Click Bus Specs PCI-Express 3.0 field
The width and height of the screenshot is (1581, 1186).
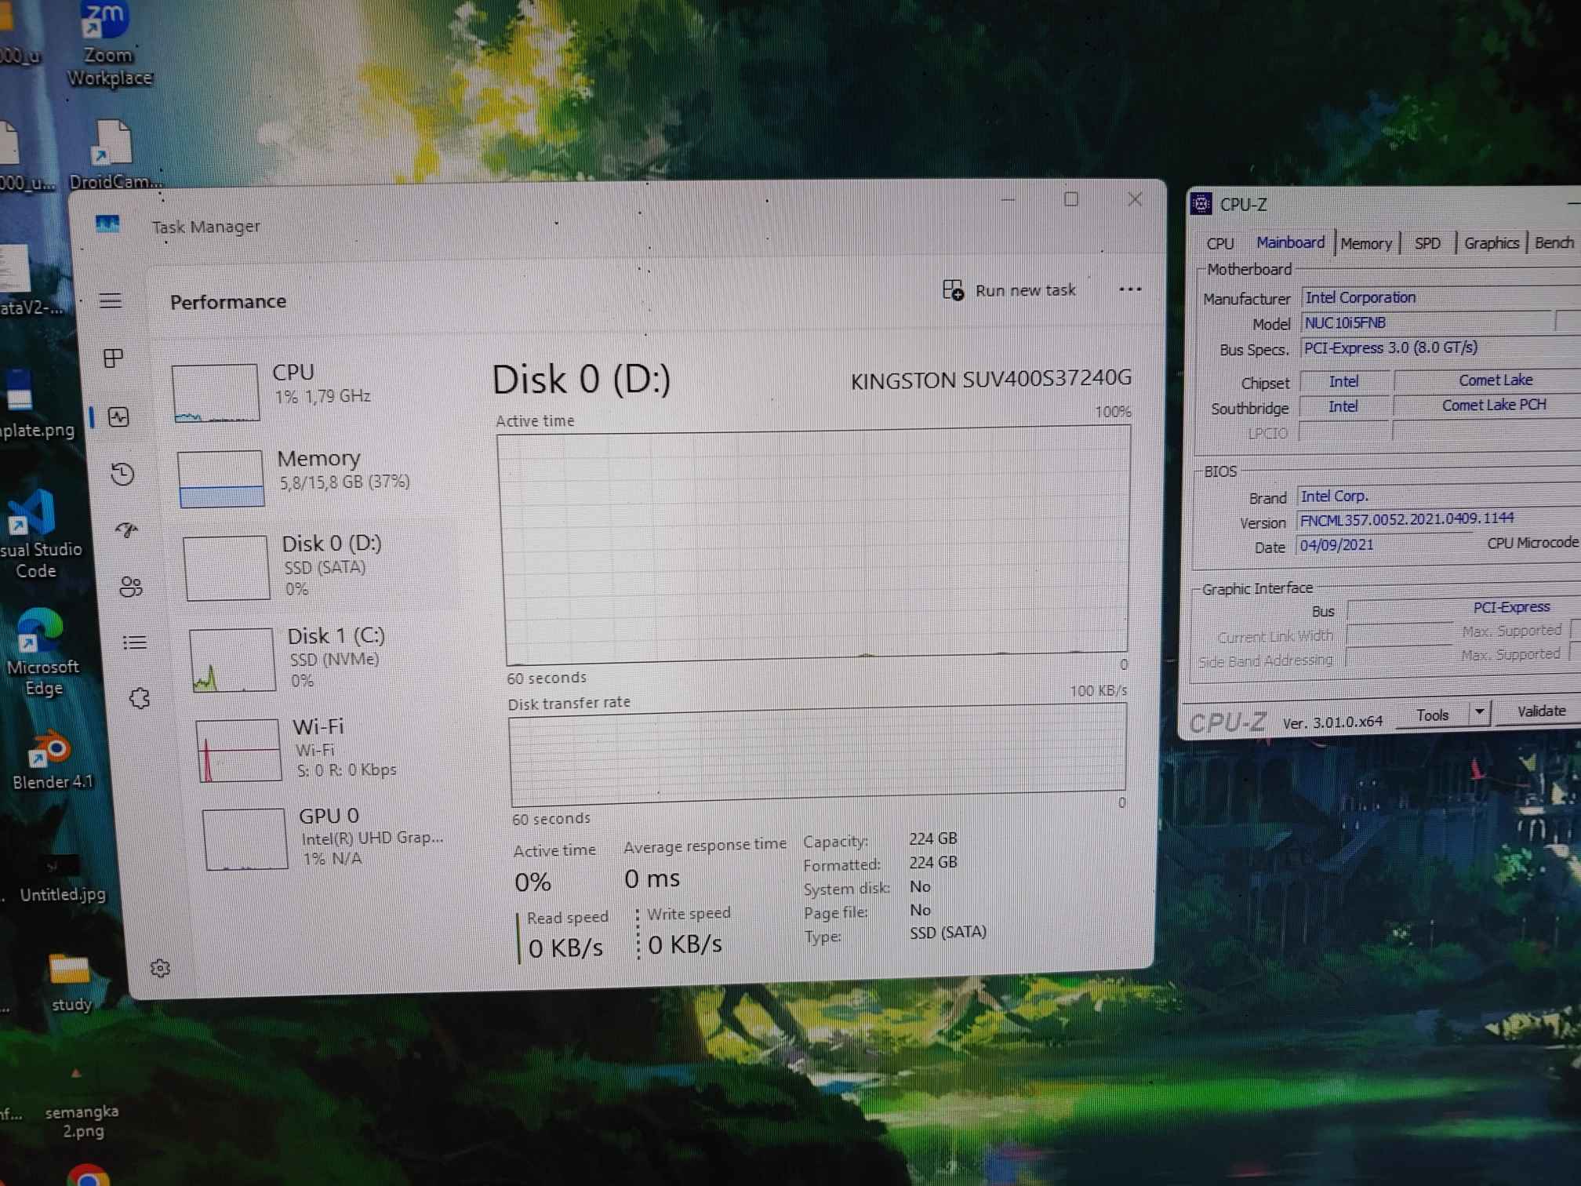(1441, 347)
